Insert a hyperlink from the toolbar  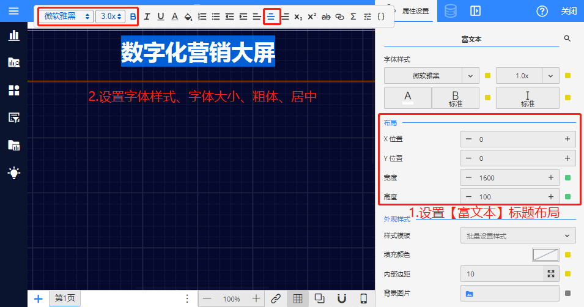(339, 17)
